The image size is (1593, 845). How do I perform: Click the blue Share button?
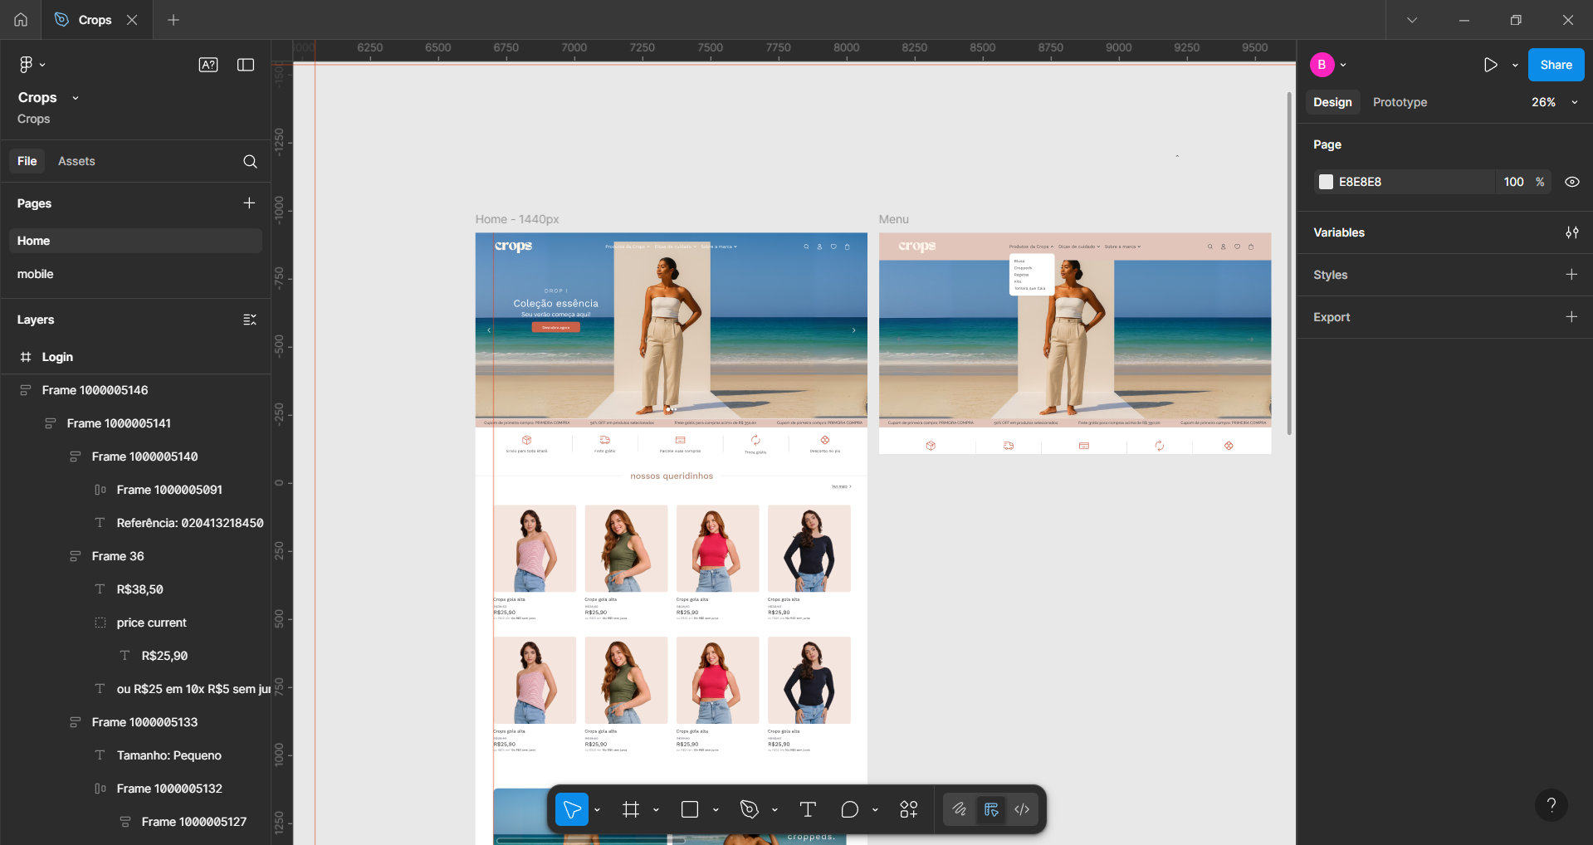coord(1556,65)
